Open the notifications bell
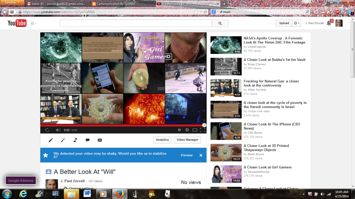The image size is (355, 199). [x=329, y=23]
